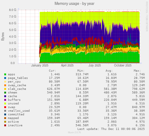The height and width of the screenshot is (136, 149).
Task: Click swap maximum value 840.97M
Action: (138, 107)
